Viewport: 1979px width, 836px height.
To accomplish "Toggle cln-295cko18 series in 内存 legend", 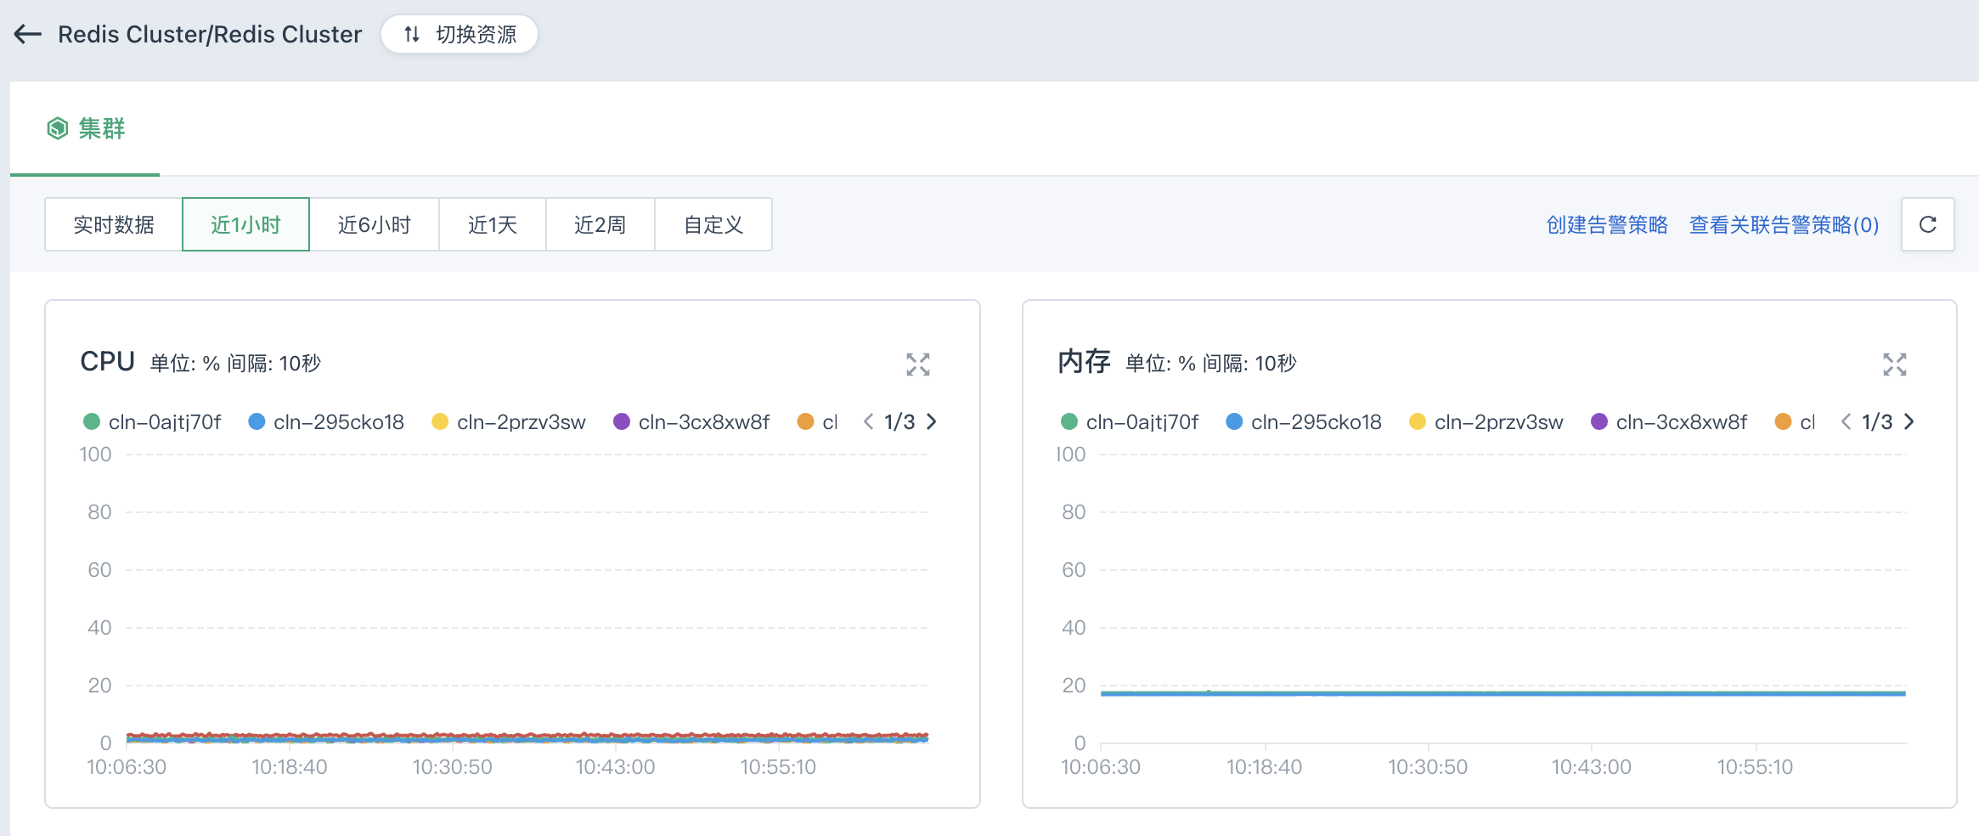I will coord(1304,422).
